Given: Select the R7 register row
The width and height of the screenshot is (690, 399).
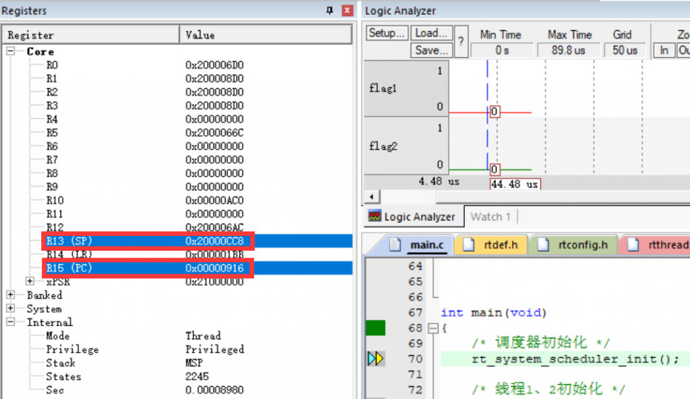Looking at the screenshot, I should [x=178, y=160].
